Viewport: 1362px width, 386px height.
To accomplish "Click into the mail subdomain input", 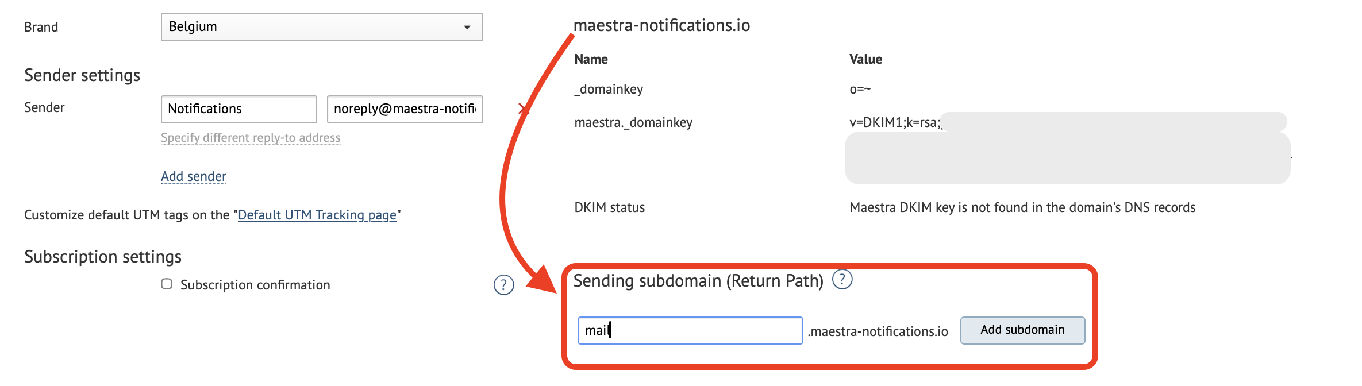I will pyautogui.click(x=690, y=331).
